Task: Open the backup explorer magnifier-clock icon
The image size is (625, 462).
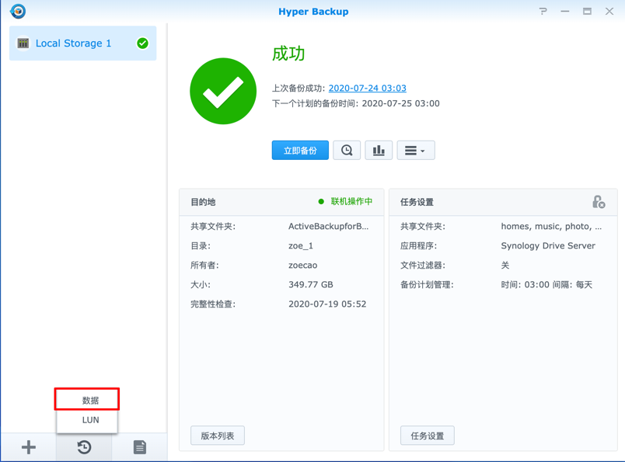Action: coord(347,150)
